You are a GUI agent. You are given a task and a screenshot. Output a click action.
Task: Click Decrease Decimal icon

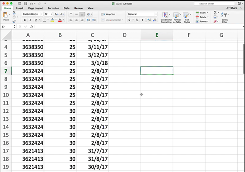coord(155,20)
